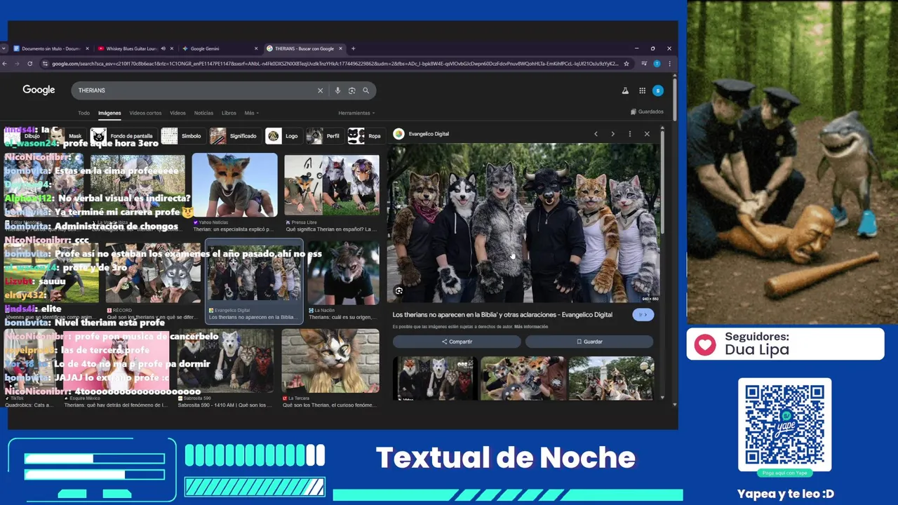
Task: Open the RÉCORD result thumbnail
Action: [x=152, y=274]
